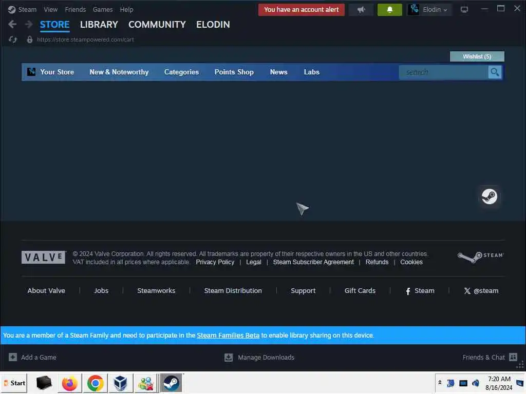The width and height of the screenshot is (526, 394).
Task: Click the Steam logo in the footer
Action: pyautogui.click(x=480, y=257)
